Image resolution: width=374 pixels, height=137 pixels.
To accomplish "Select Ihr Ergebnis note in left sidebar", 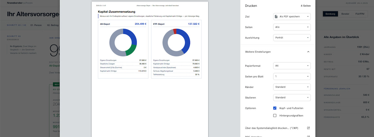I will (23, 49).
